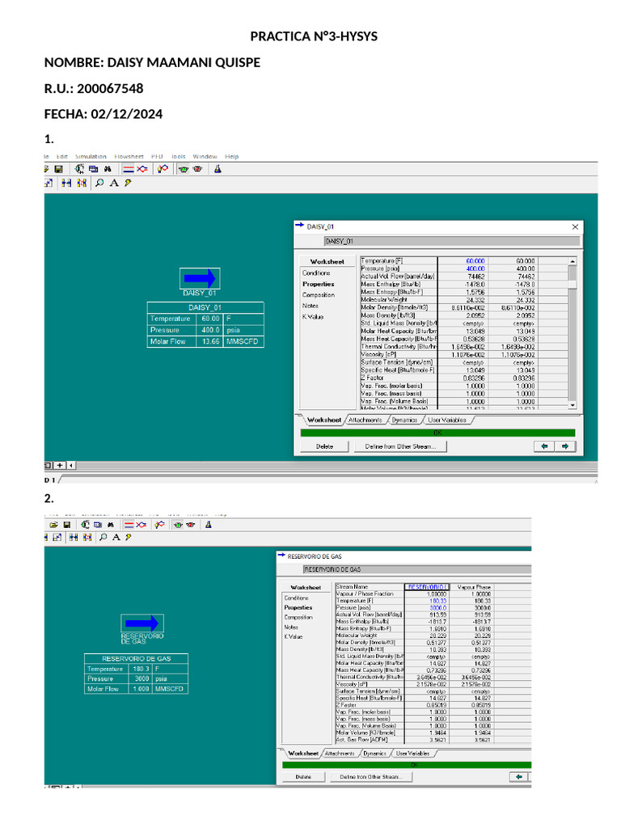Click DAISY_01 blue stream arrow on the flowsheet

coord(200,278)
